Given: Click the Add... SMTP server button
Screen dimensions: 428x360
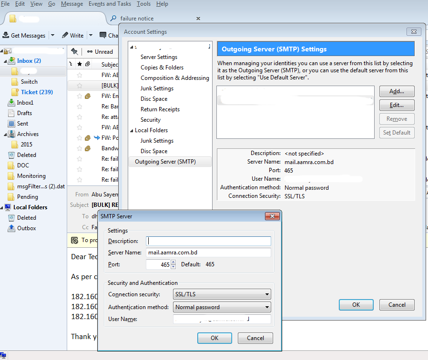Looking at the screenshot, I should click(x=397, y=91).
